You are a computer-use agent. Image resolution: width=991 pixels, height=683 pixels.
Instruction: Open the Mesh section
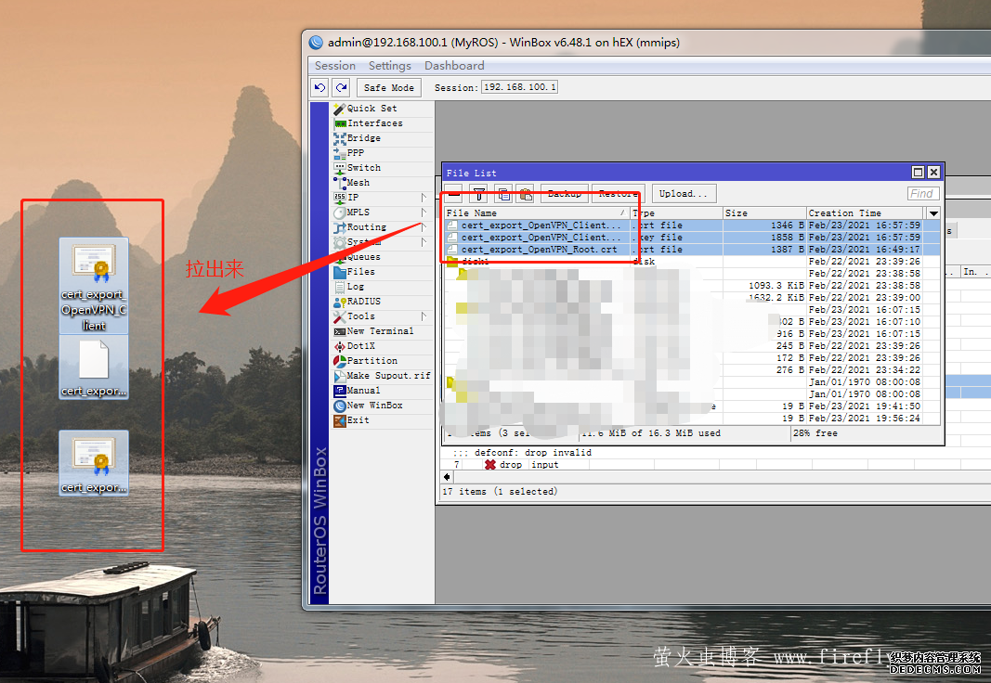point(358,183)
